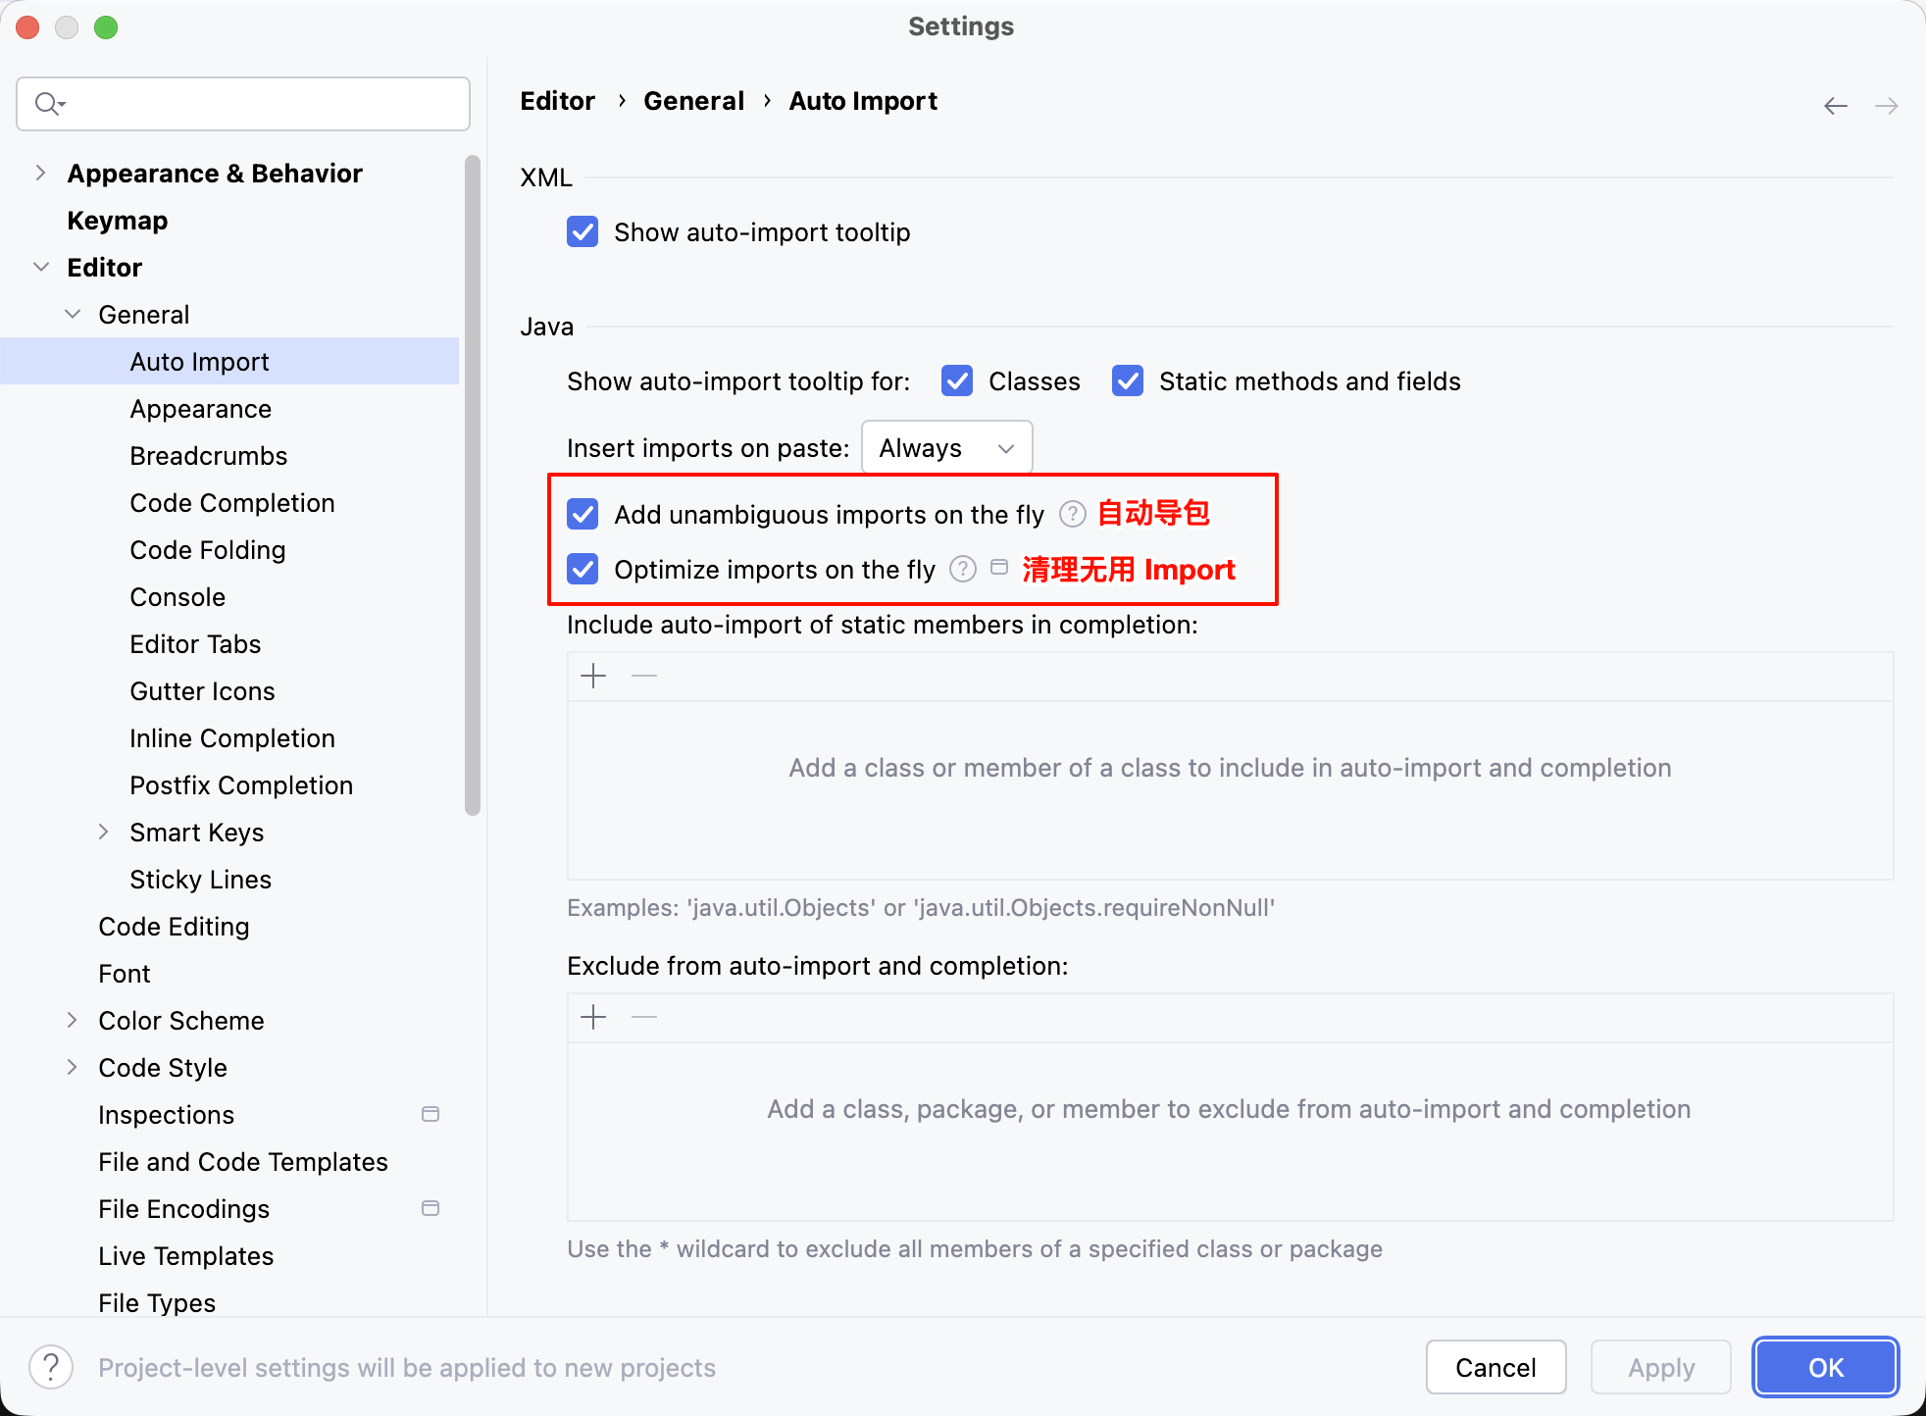Click the help question mark at bottom left
This screenshot has width=1926, height=1416.
[51, 1367]
